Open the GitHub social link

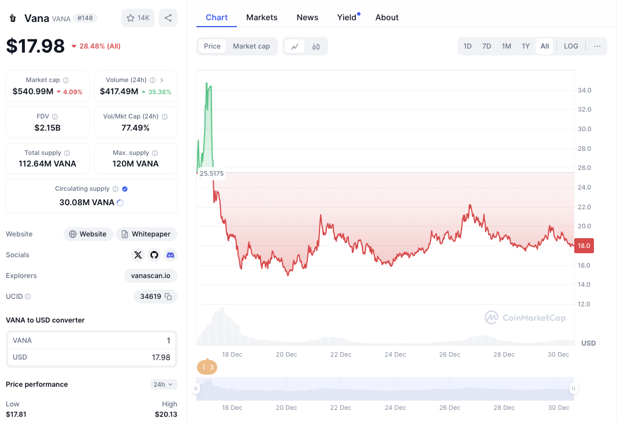(x=154, y=255)
